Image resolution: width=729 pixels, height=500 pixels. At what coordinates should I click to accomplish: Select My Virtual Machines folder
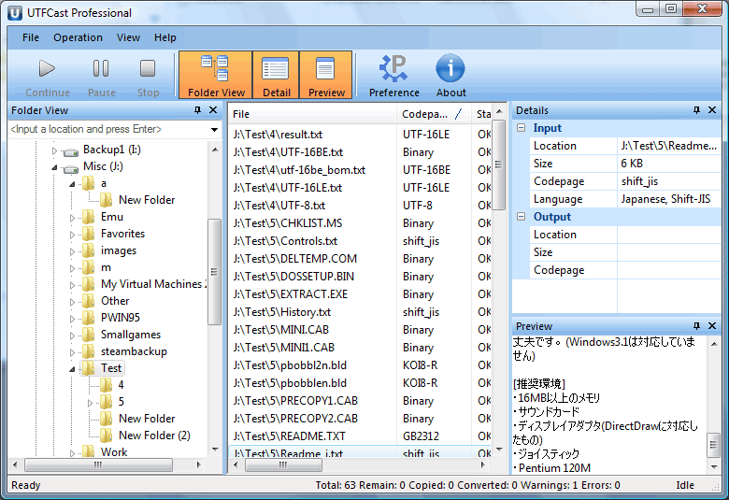(151, 284)
